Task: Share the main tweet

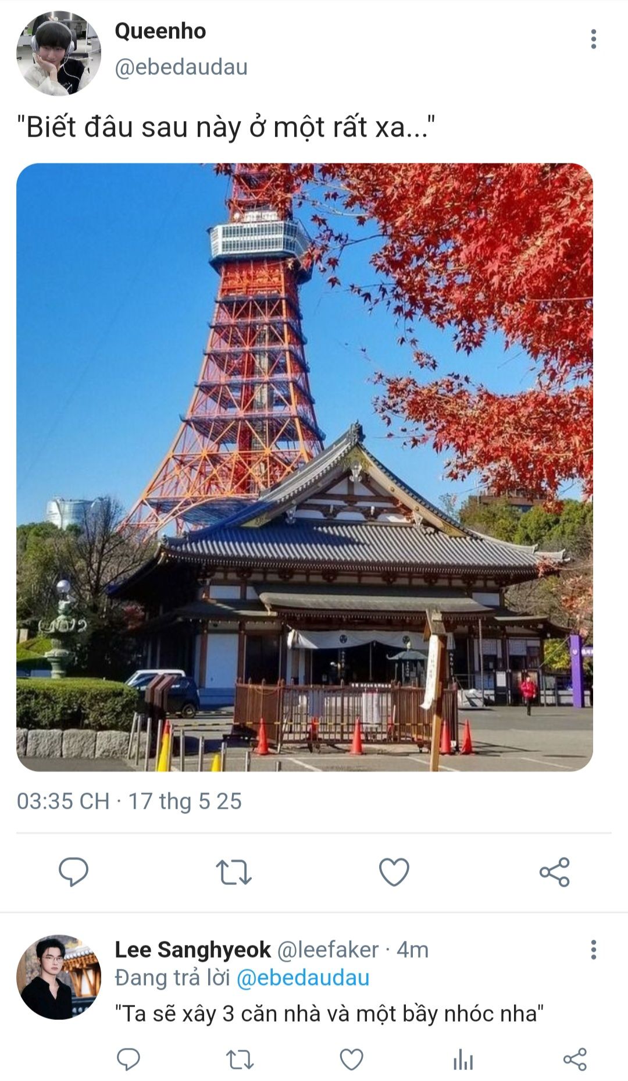Action: pyautogui.click(x=555, y=872)
